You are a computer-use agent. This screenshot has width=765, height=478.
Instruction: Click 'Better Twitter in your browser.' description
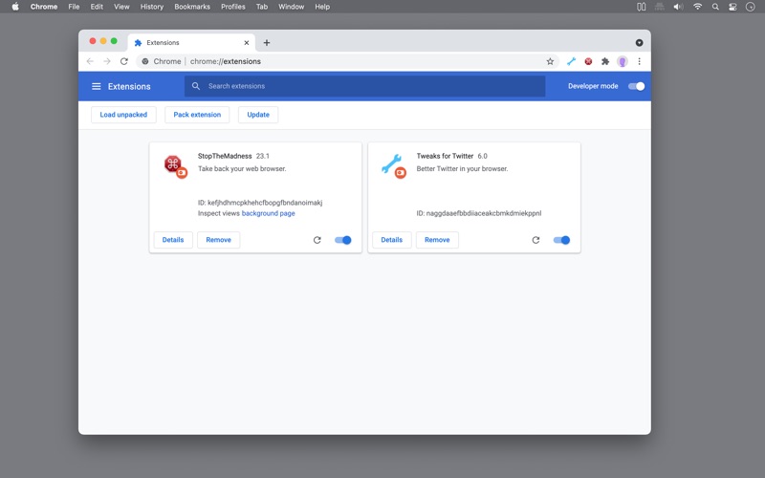click(462, 169)
